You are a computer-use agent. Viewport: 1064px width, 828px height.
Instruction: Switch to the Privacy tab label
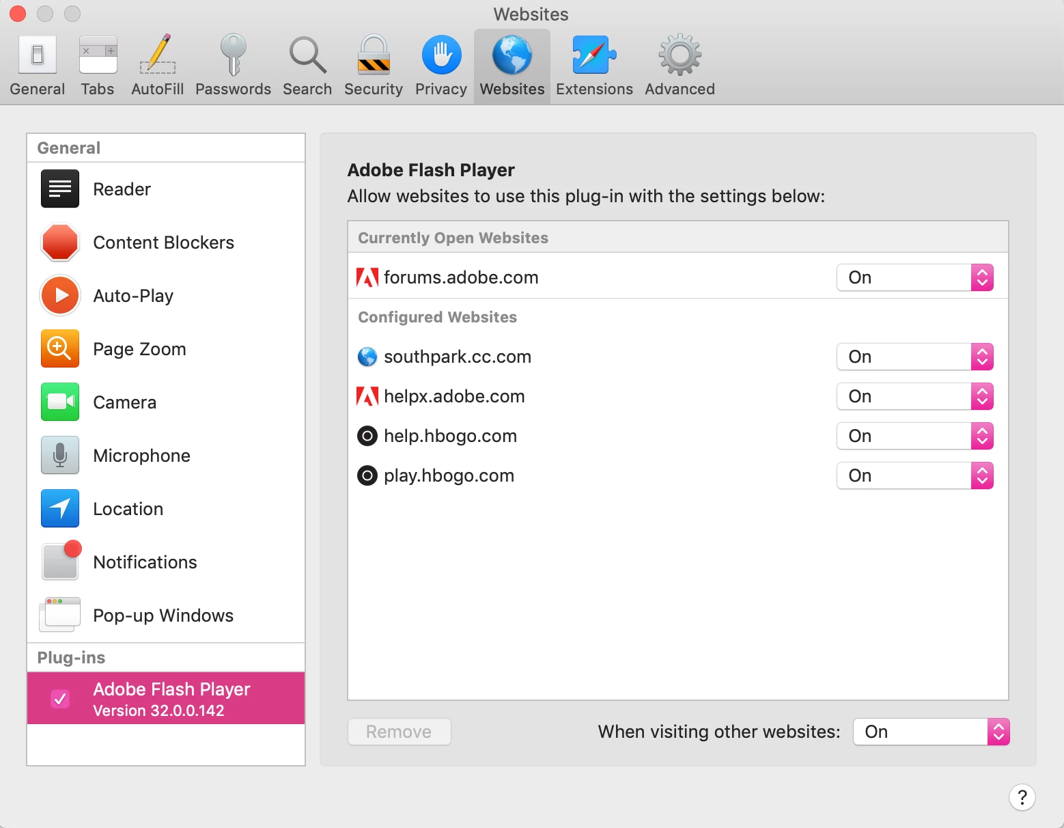click(x=441, y=89)
